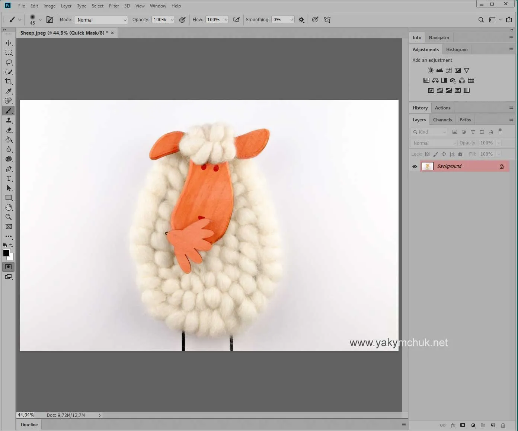The height and width of the screenshot is (431, 518).
Task: Toggle lock transparent pixels
Action: (x=427, y=154)
